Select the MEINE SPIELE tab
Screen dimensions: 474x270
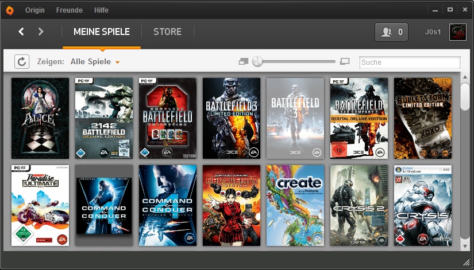(102, 32)
